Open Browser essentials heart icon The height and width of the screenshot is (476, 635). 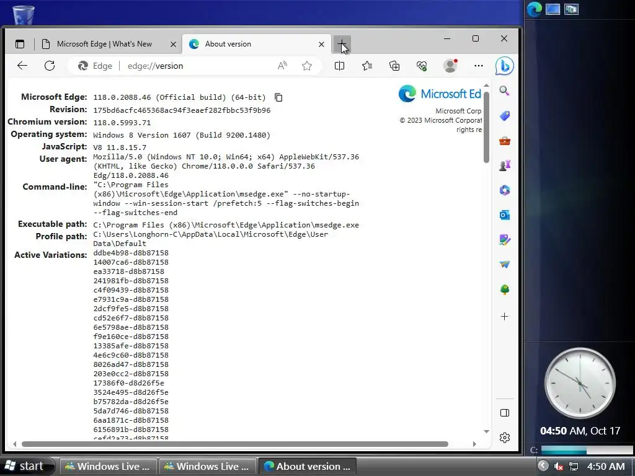point(422,66)
